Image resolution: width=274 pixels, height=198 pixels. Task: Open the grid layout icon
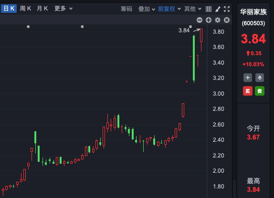pos(209,9)
